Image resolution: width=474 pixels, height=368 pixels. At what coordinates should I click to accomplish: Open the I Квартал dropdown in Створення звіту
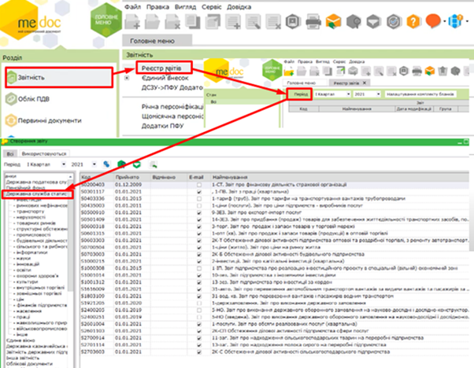click(x=64, y=164)
